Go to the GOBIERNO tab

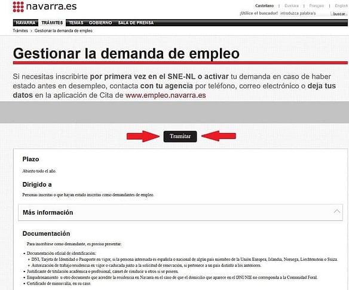click(x=100, y=23)
